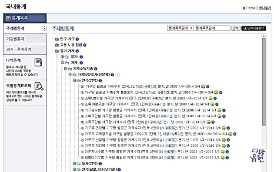Click yellow note icon on 소득5분위별 row
The image size is (274, 172).
[211, 99]
